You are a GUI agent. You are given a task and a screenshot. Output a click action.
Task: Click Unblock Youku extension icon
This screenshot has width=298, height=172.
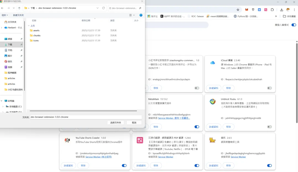click(x=212, y=101)
